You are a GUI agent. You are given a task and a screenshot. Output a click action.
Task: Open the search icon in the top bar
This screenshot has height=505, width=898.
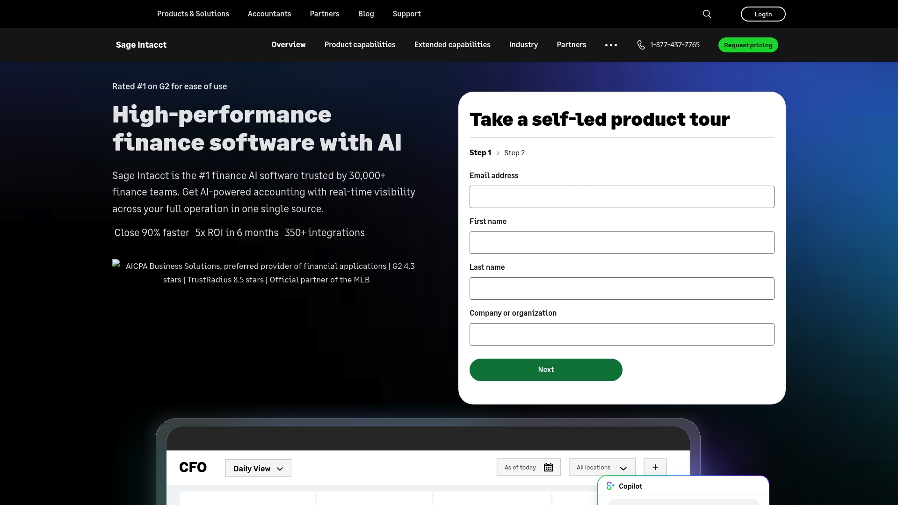(x=707, y=14)
